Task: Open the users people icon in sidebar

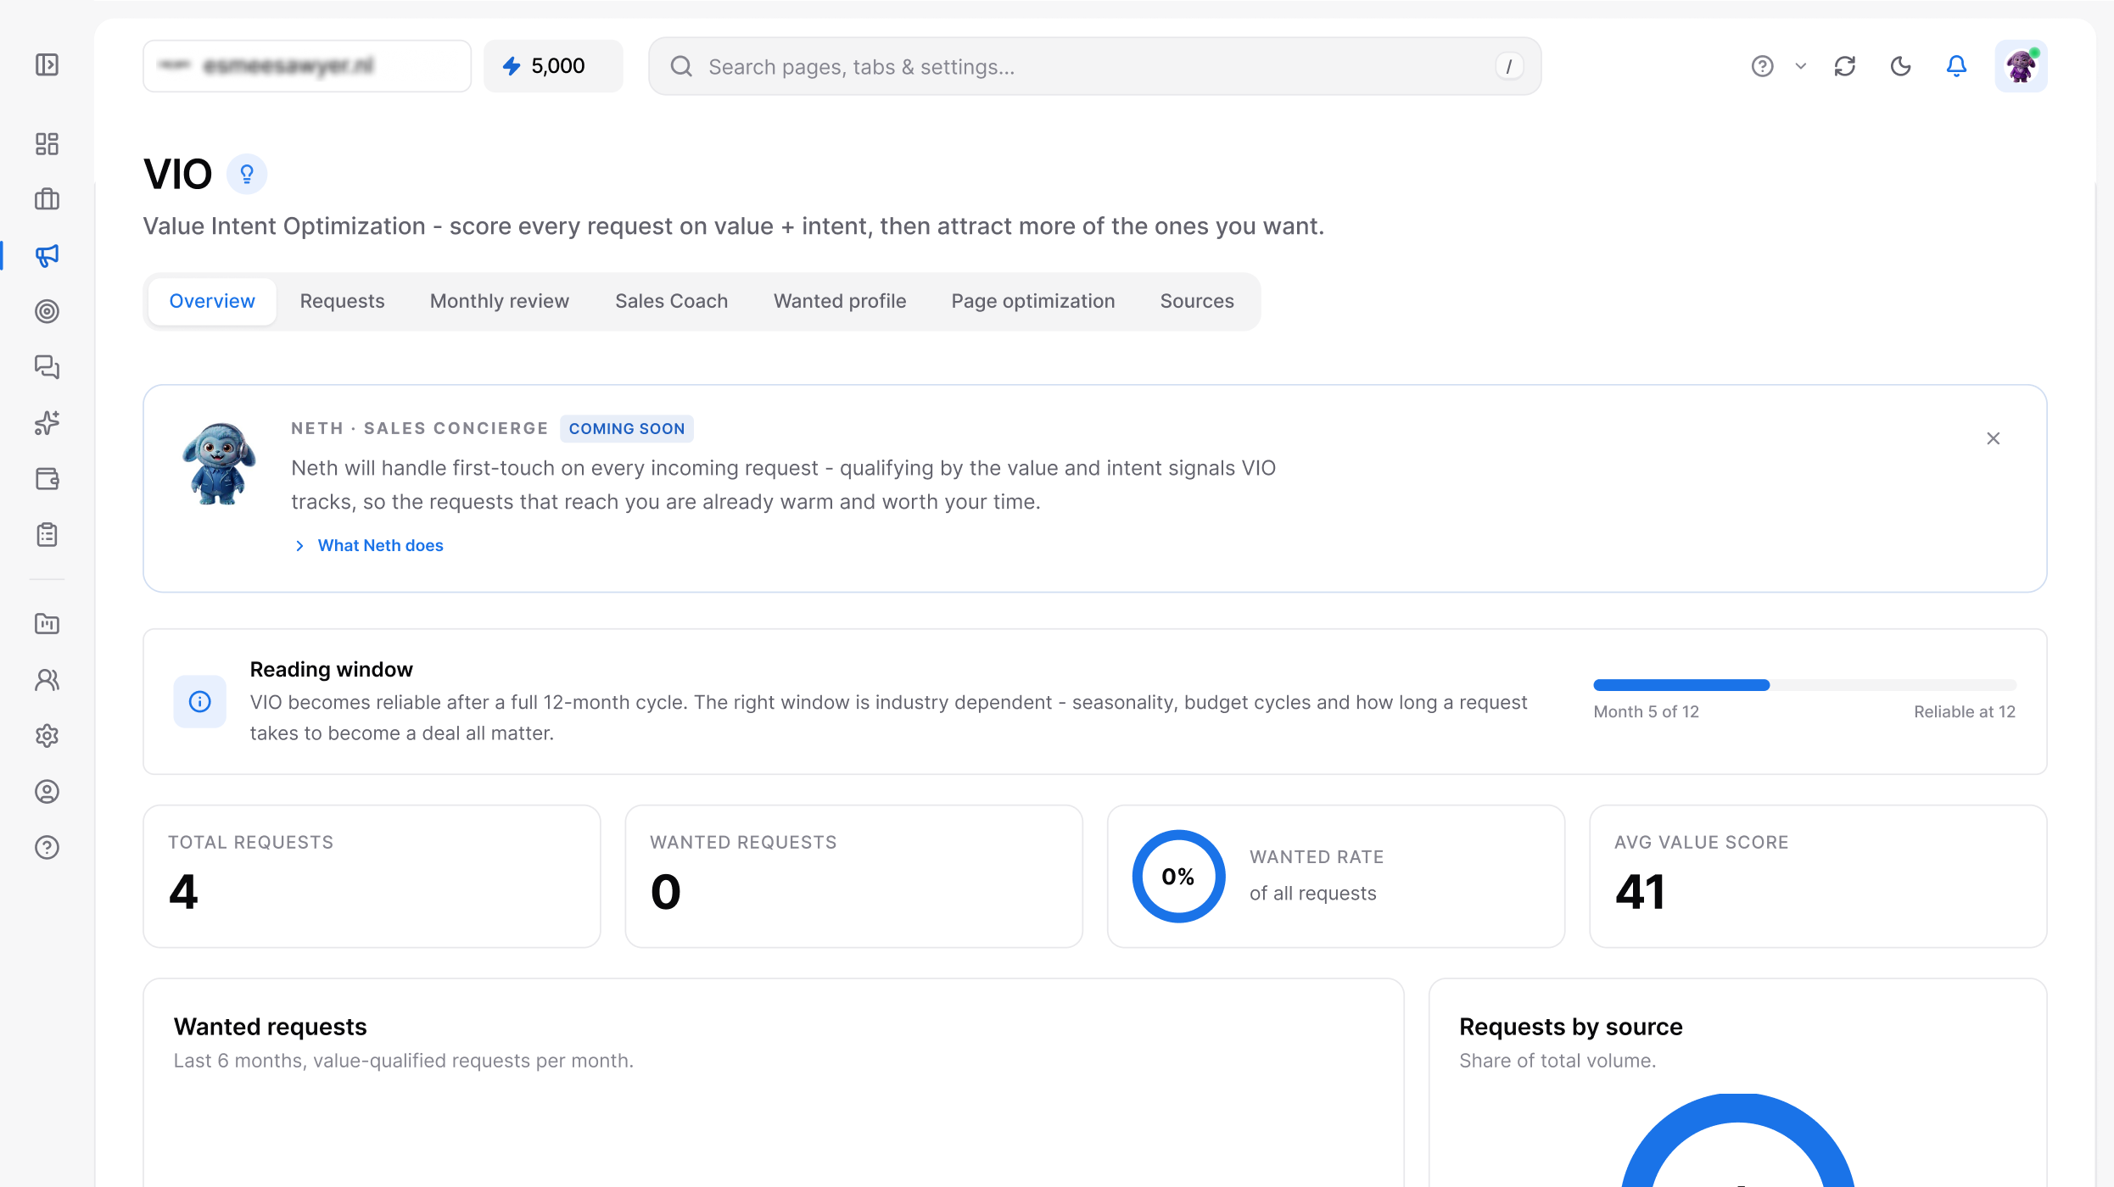Action: coord(48,680)
